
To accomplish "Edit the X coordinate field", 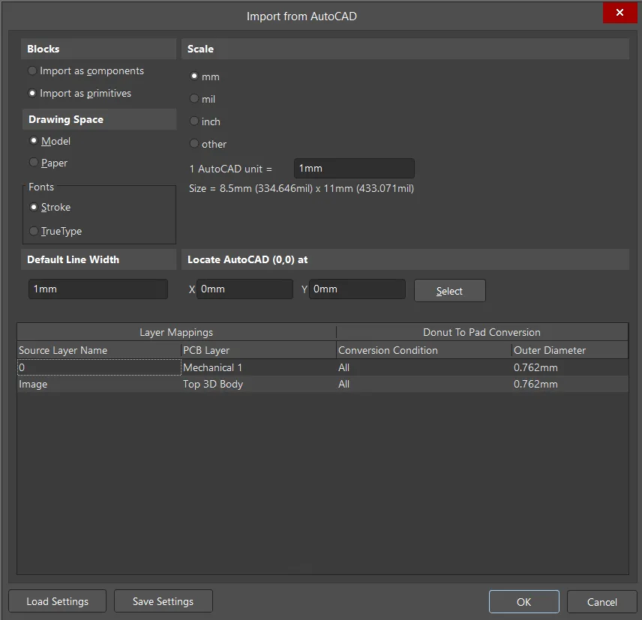I will click(x=245, y=289).
